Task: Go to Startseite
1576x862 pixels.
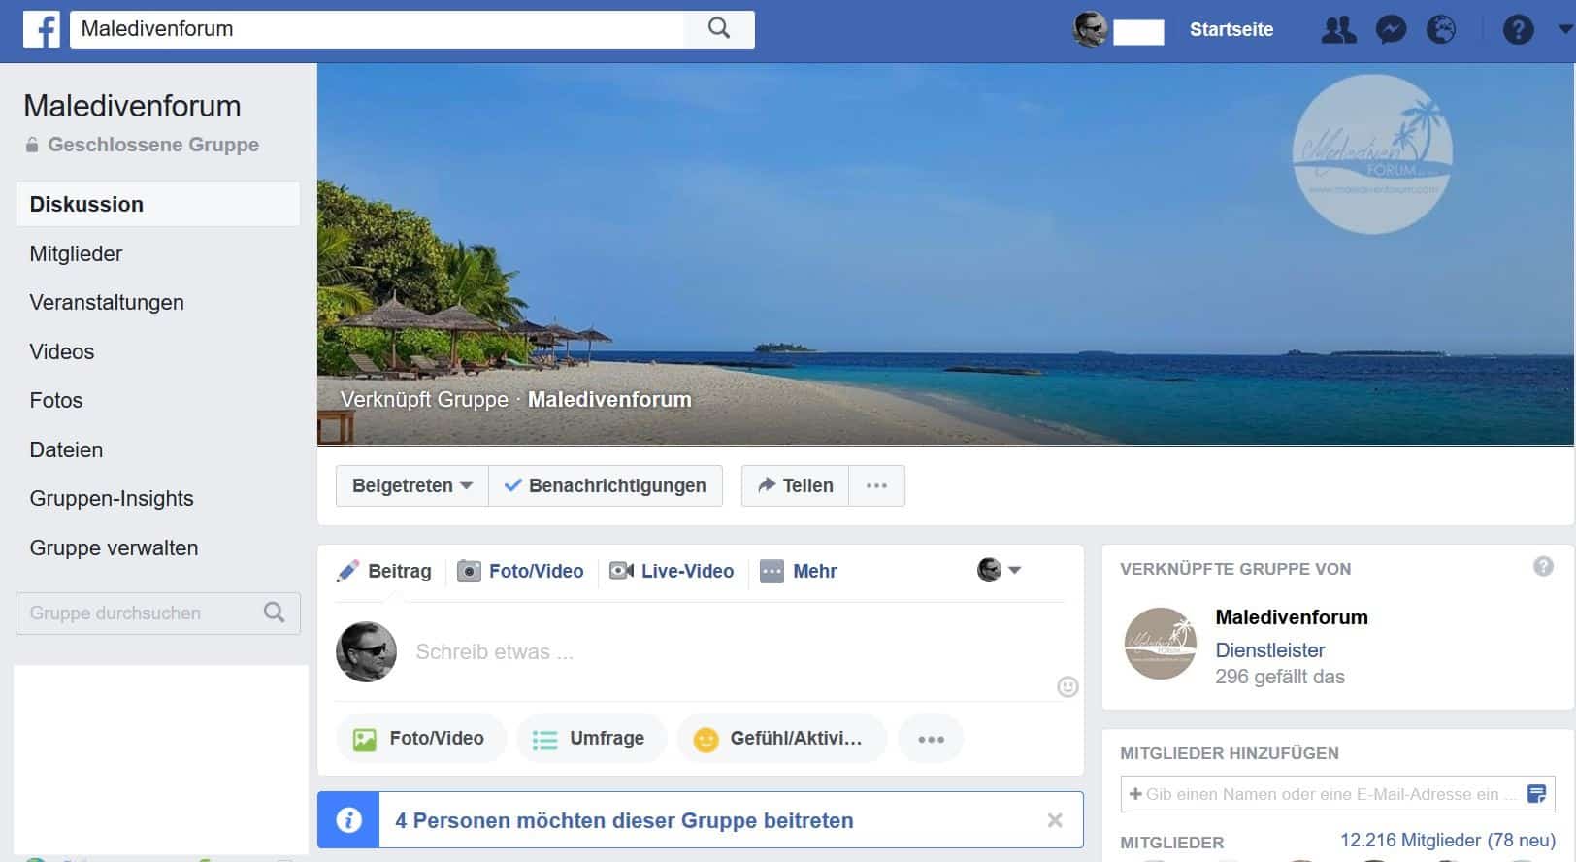Action: point(1231,29)
